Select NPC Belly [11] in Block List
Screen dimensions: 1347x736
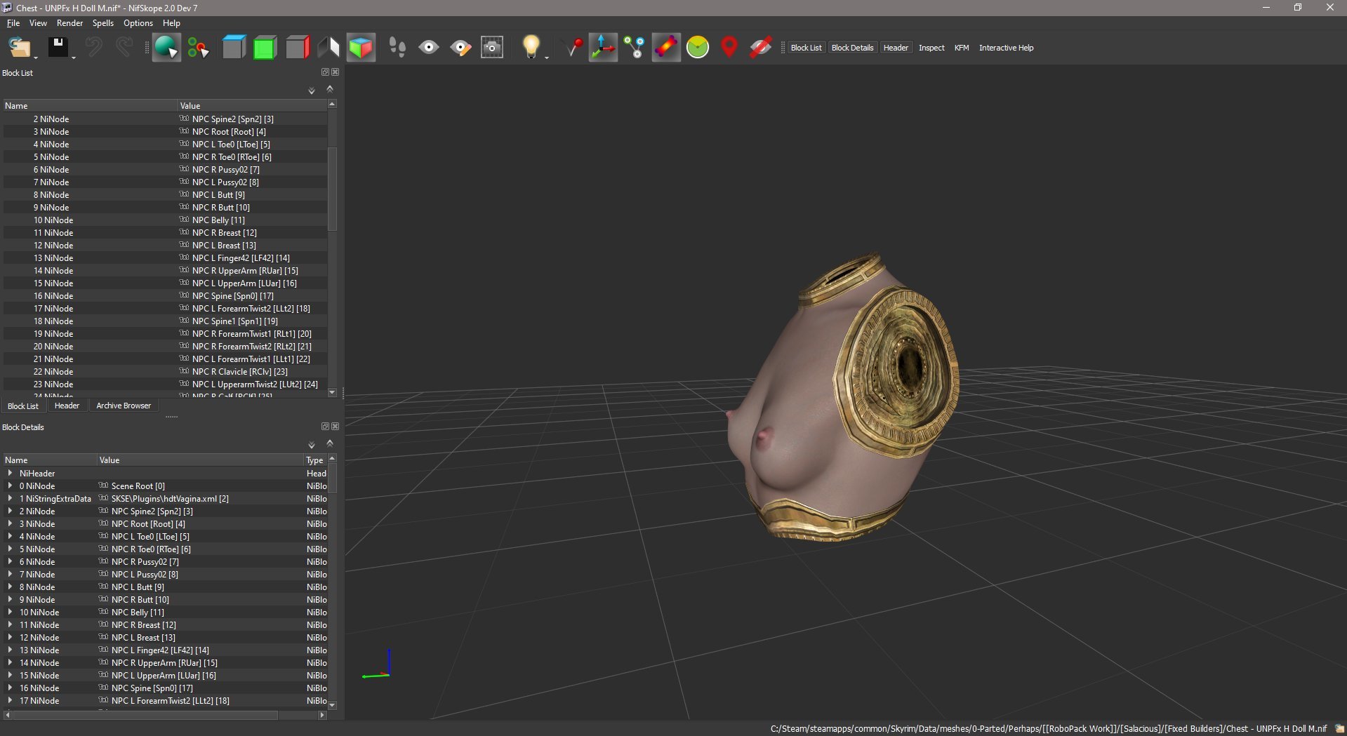(x=165, y=220)
